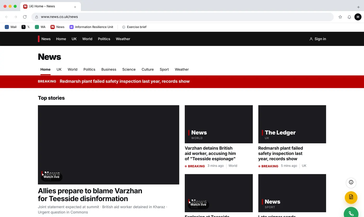Select UK in the black header
Image resolution: width=364 pixels, height=217 pixels.
tap(74, 39)
